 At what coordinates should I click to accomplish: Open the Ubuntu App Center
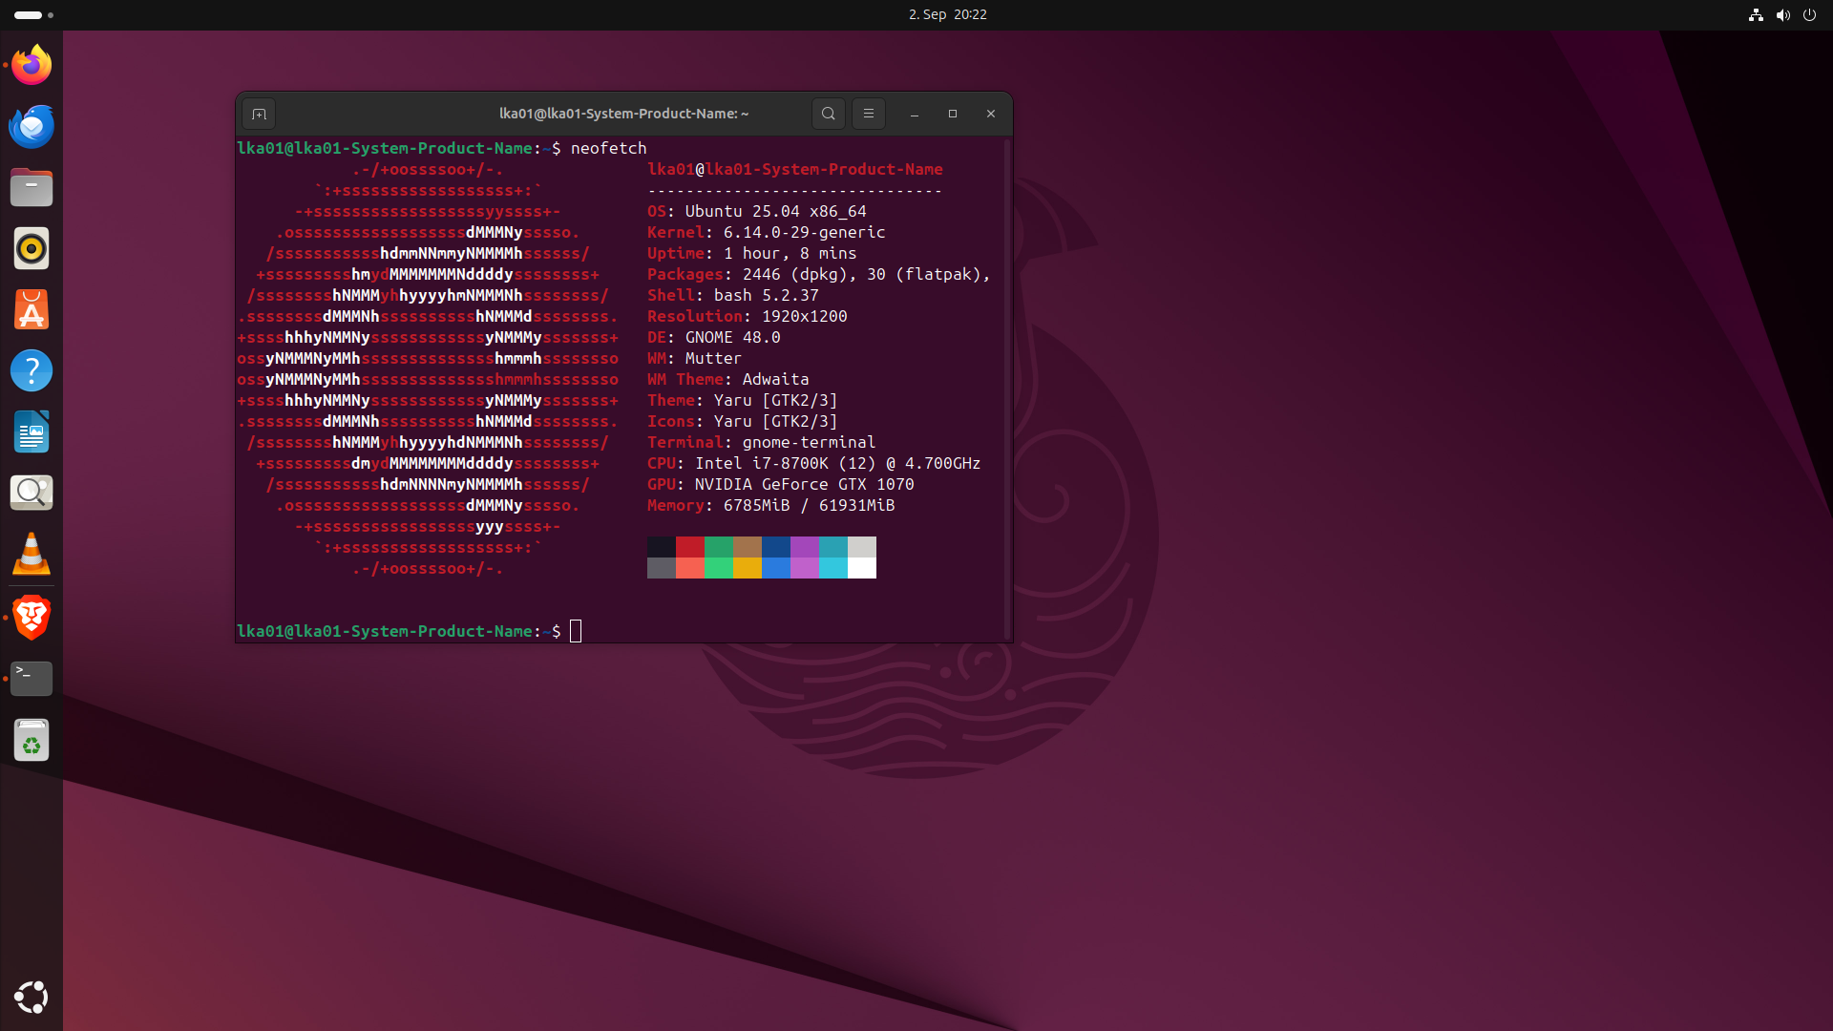(x=32, y=309)
